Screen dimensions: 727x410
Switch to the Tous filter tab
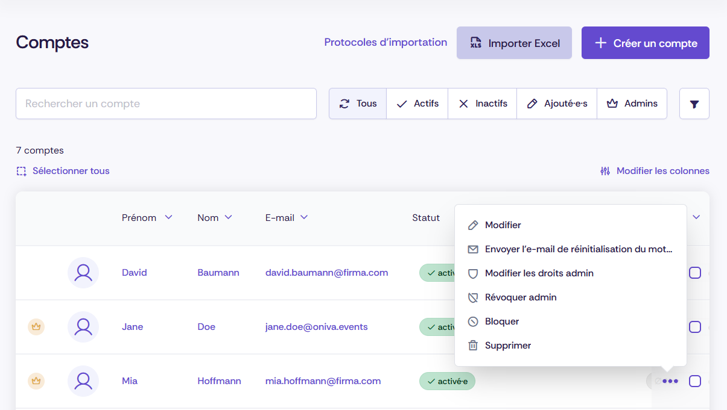point(358,104)
